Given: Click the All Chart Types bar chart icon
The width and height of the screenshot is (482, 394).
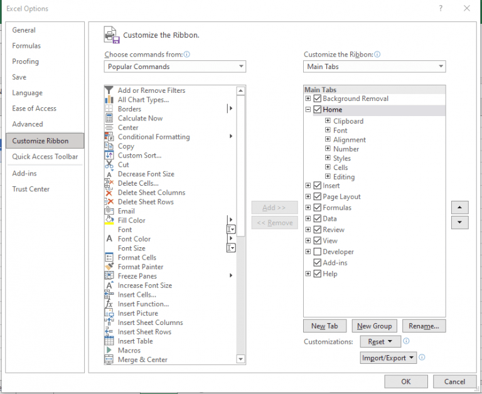Looking at the screenshot, I should click(x=109, y=100).
